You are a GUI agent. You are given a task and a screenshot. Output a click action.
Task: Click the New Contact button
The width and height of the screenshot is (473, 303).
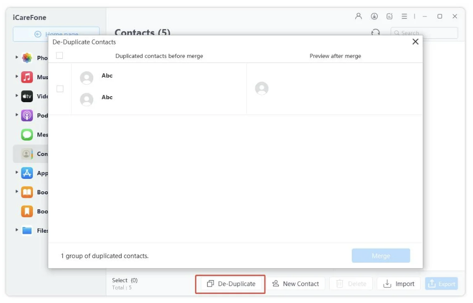point(295,284)
